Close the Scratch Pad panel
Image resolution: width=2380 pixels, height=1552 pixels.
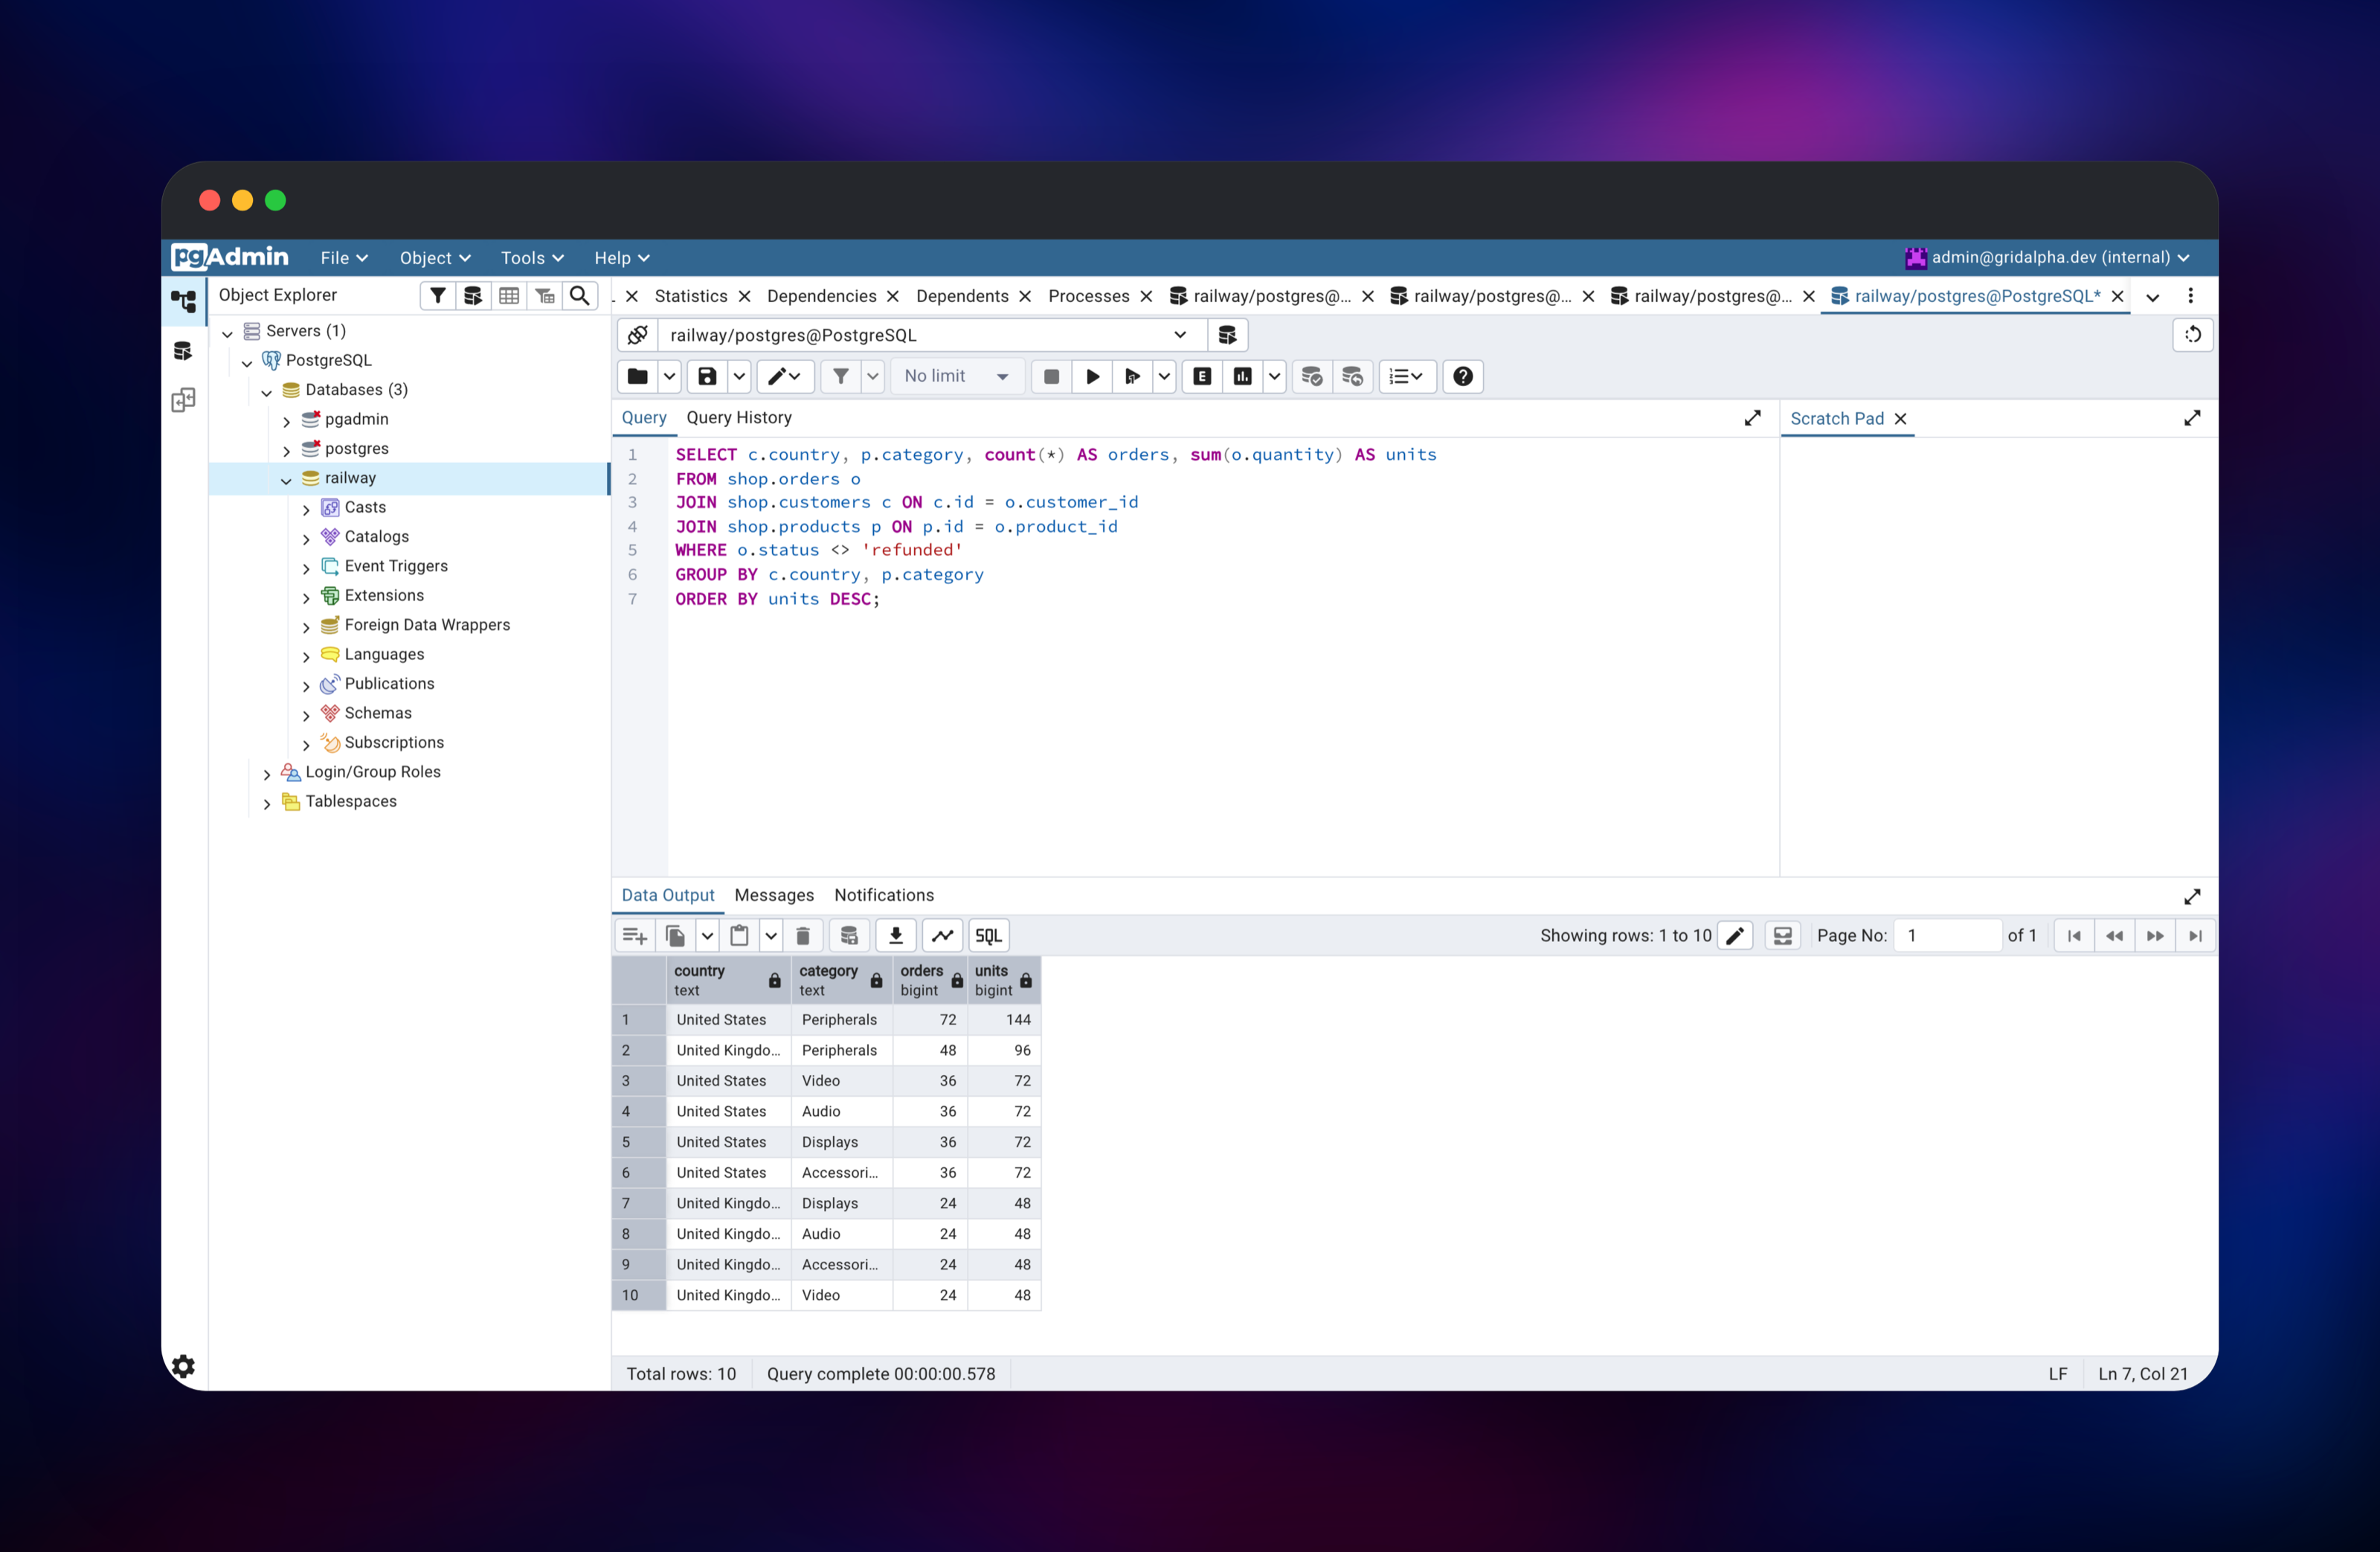(1901, 420)
